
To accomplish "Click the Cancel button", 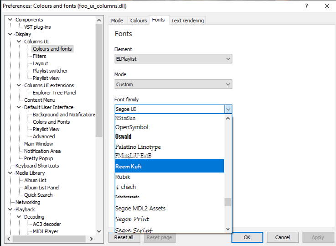I will point(282,237).
